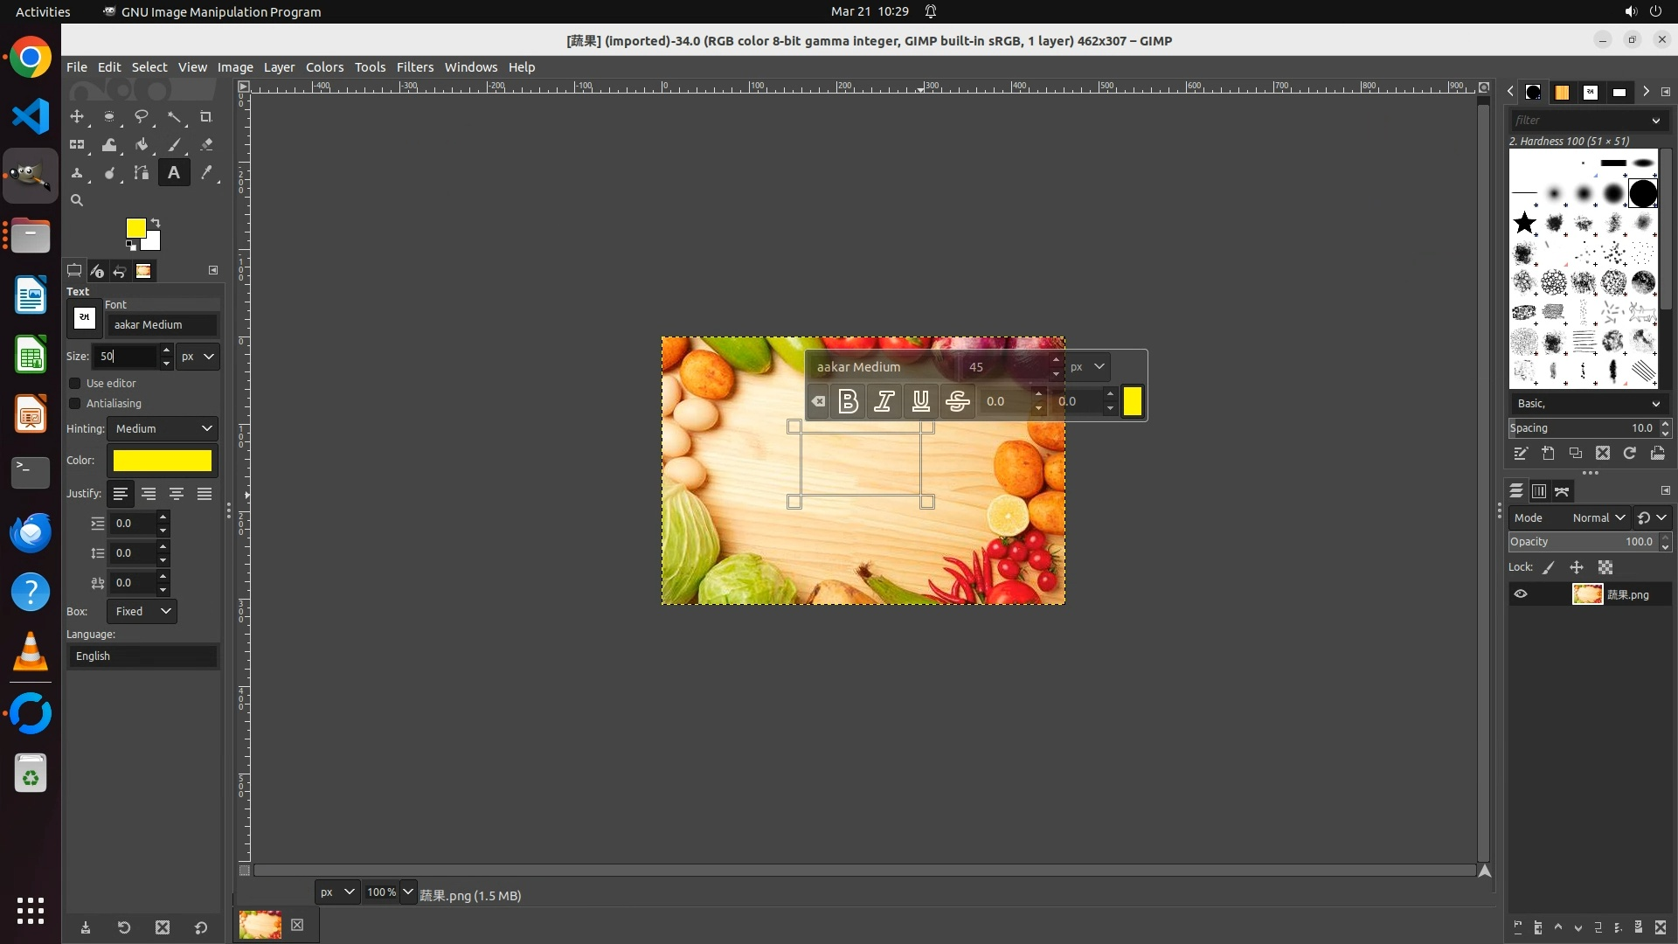Click center justify icon
The width and height of the screenshot is (1678, 944).
[177, 494]
